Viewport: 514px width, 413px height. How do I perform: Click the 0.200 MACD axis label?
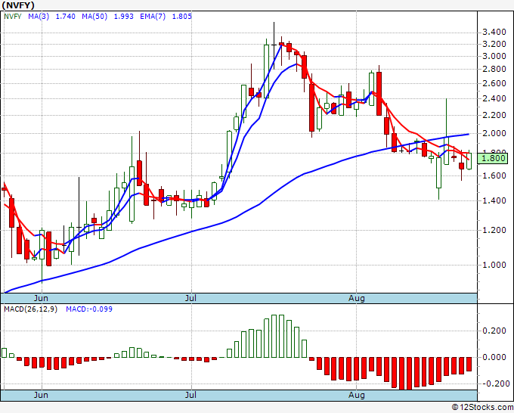[494, 331]
